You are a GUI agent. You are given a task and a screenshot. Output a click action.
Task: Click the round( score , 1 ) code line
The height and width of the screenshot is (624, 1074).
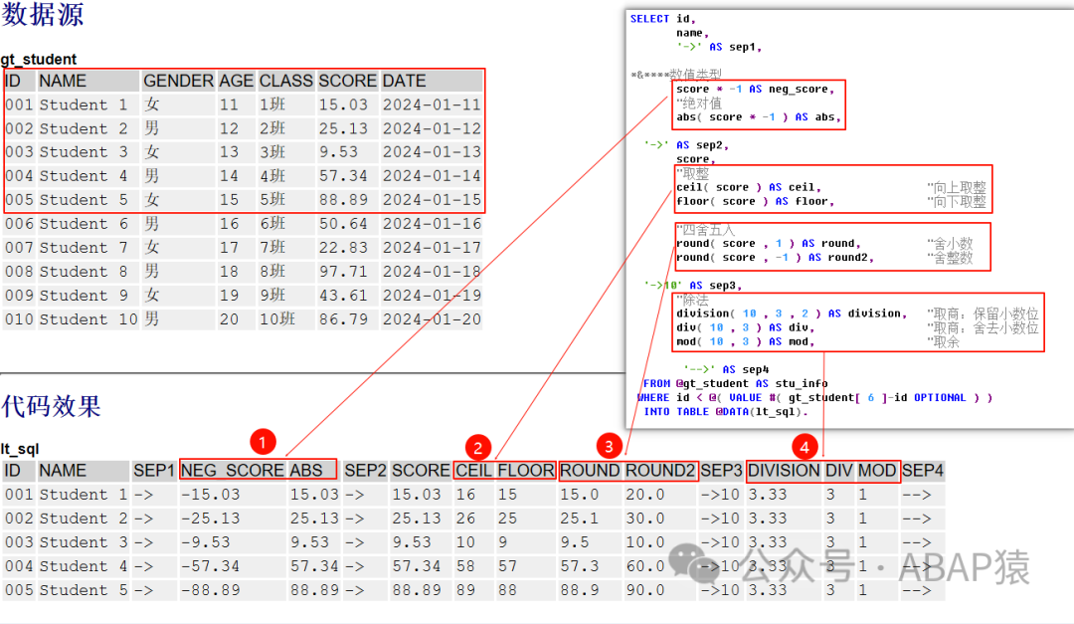pos(769,244)
